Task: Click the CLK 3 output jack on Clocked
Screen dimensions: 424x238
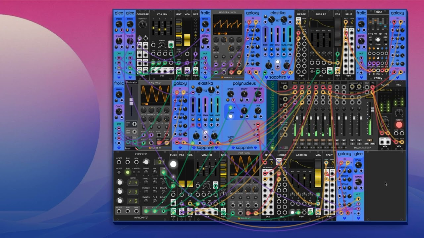Action: click(164, 211)
